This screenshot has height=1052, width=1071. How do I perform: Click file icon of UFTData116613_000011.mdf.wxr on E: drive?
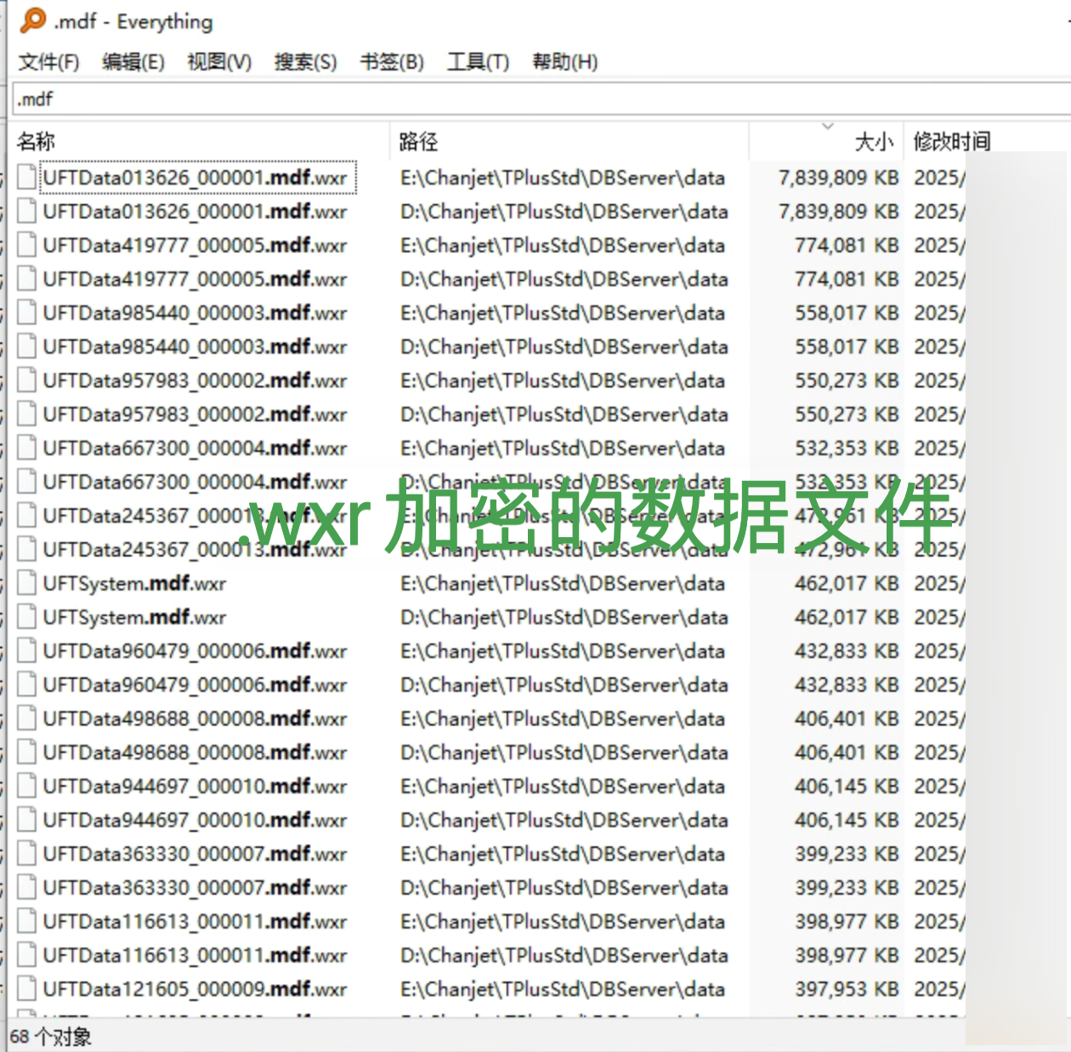27,922
